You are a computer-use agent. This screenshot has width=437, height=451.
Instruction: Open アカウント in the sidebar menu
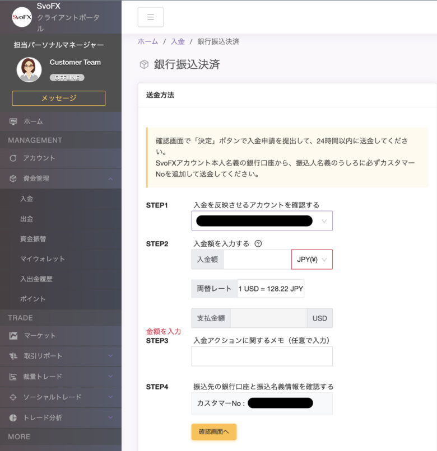pyautogui.click(x=61, y=158)
